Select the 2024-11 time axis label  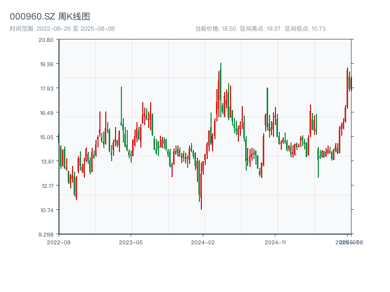tap(276, 242)
